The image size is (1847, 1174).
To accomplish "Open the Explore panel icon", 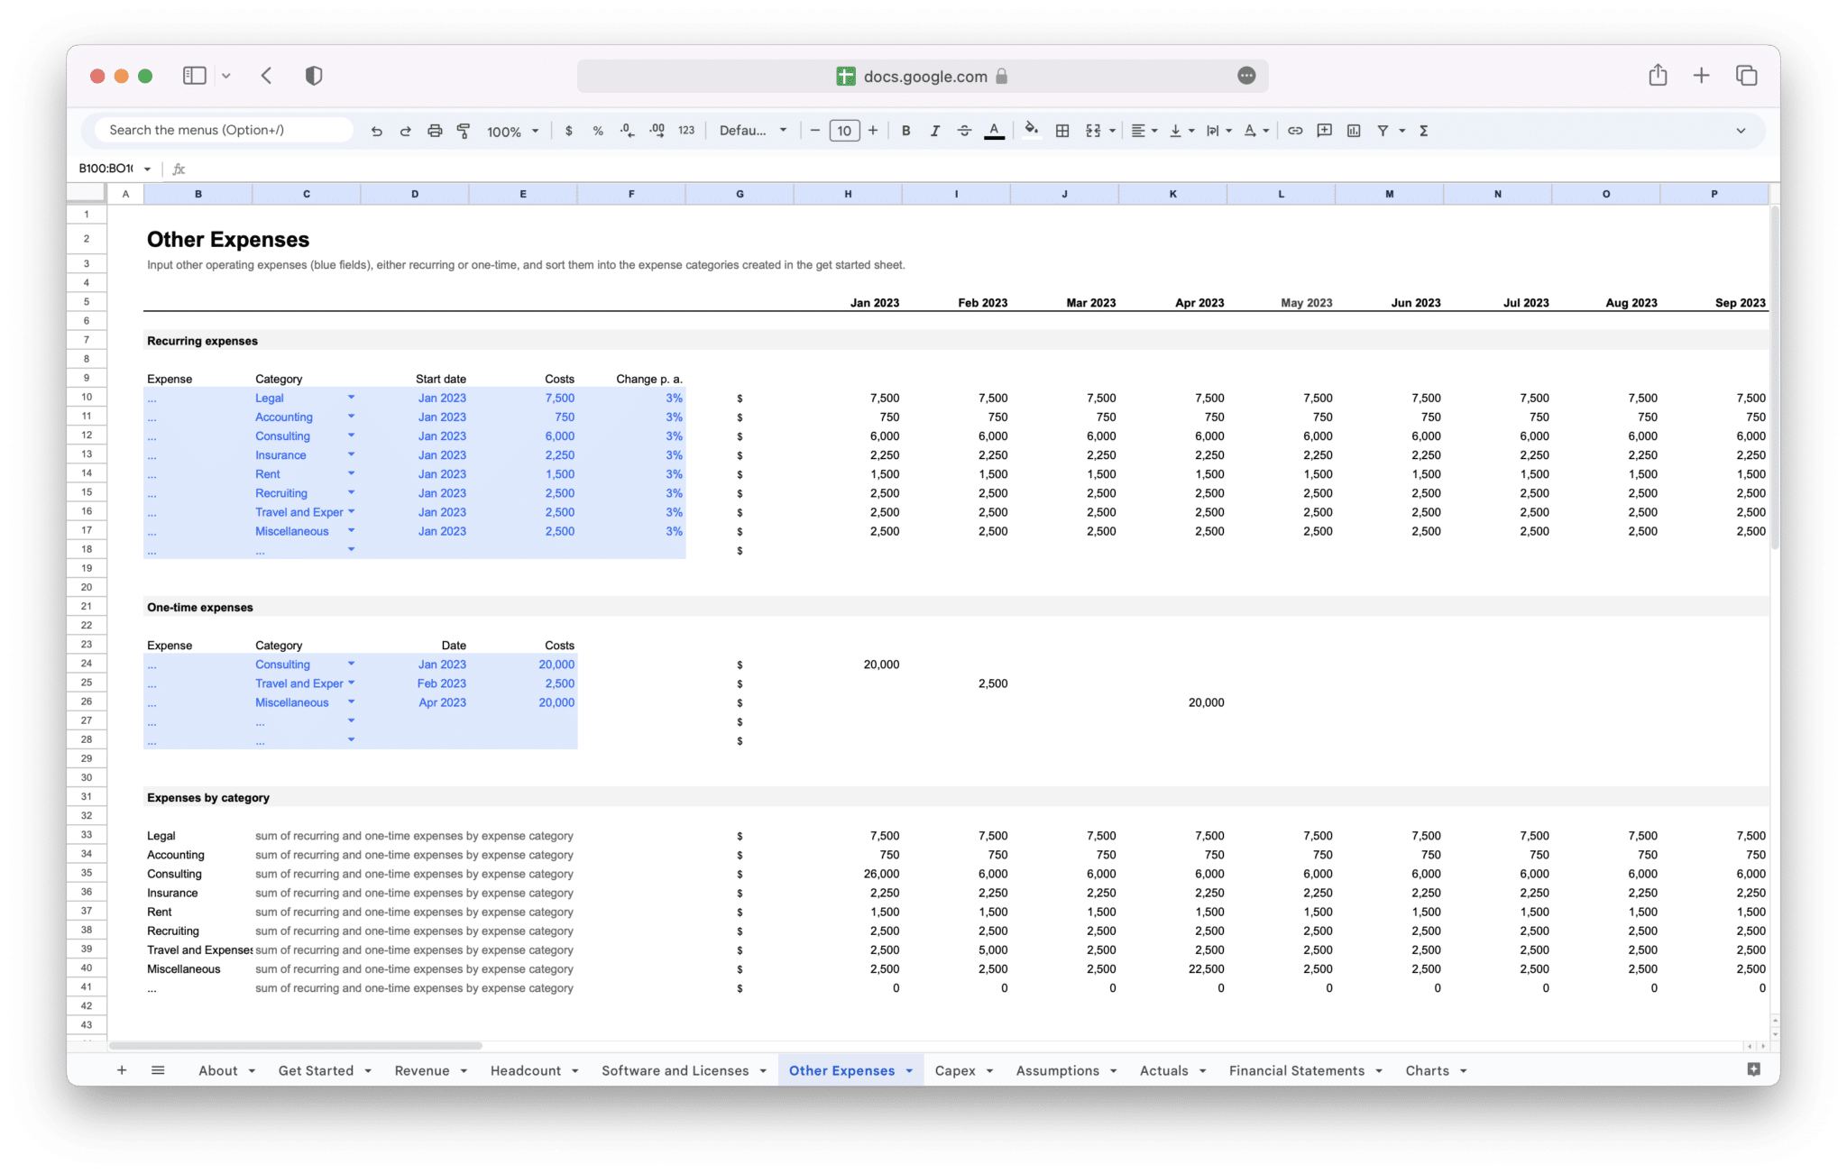I will click(1753, 1069).
